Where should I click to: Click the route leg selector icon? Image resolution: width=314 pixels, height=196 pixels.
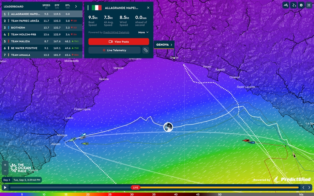tap(294, 5)
